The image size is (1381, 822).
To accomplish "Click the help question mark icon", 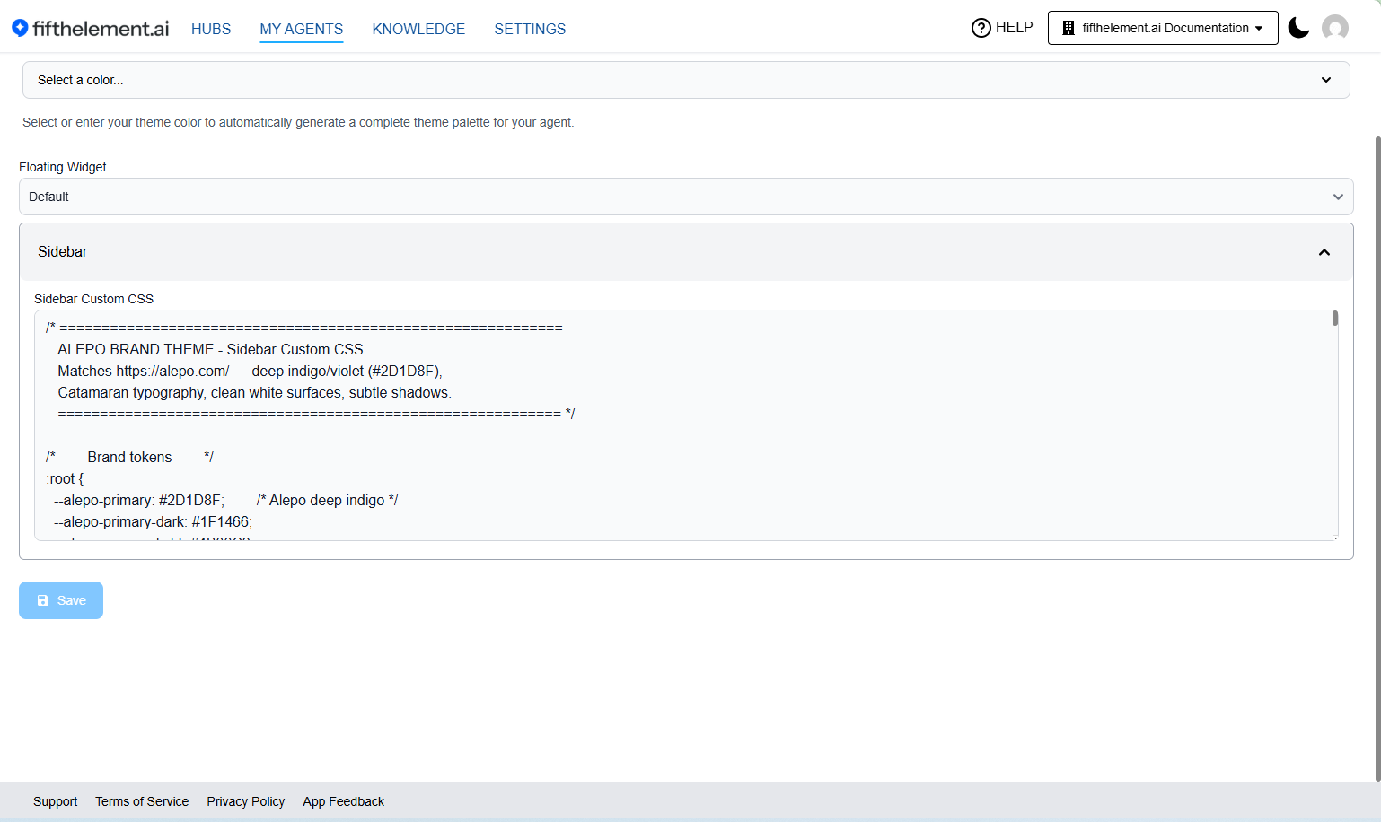I will tap(981, 28).
